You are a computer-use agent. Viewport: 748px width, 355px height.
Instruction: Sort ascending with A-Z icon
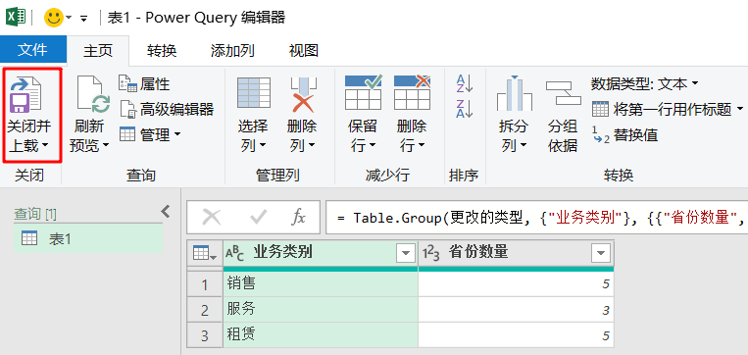click(x=464, y=83)
